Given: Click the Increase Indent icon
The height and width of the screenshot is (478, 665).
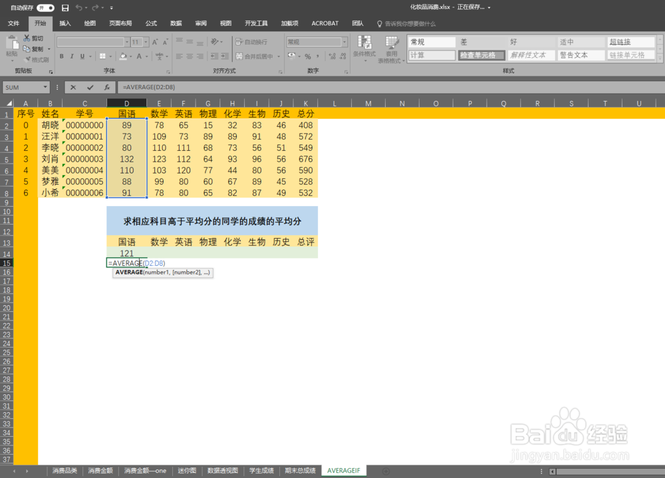Looking at the screenshot, I should (225, 56).
